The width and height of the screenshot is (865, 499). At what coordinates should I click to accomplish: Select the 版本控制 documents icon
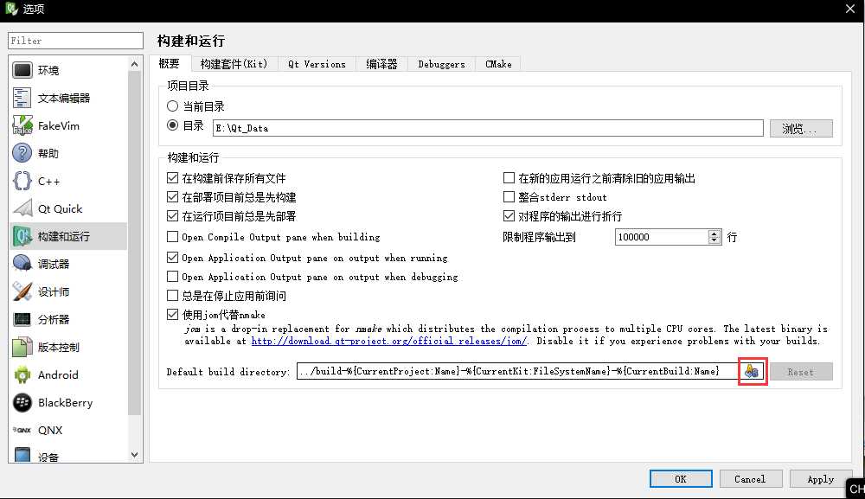[x=22, y=347]
